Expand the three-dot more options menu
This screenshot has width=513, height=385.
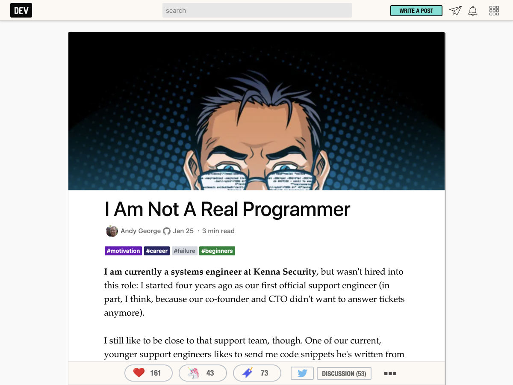pos(390,373)
